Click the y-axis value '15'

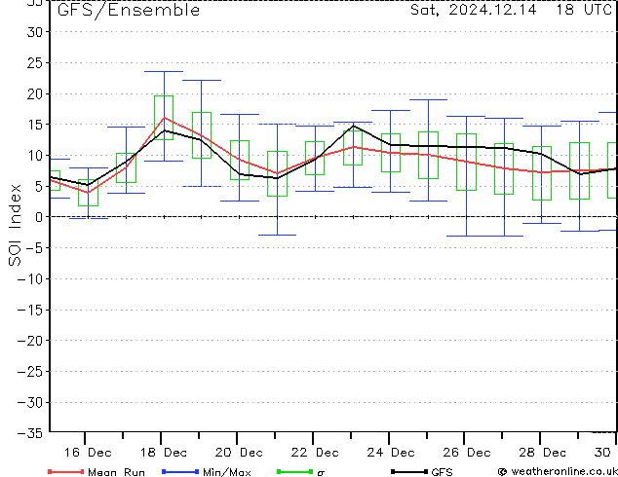coord(35,125)
